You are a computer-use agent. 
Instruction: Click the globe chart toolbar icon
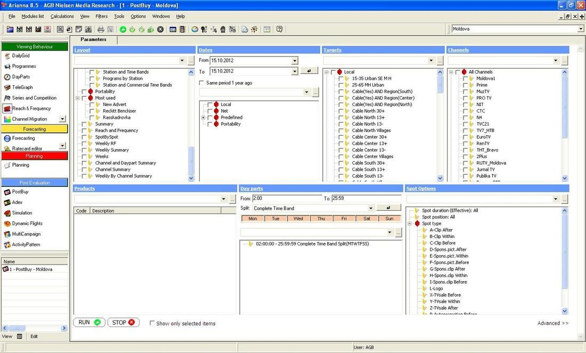click(194, 29)
